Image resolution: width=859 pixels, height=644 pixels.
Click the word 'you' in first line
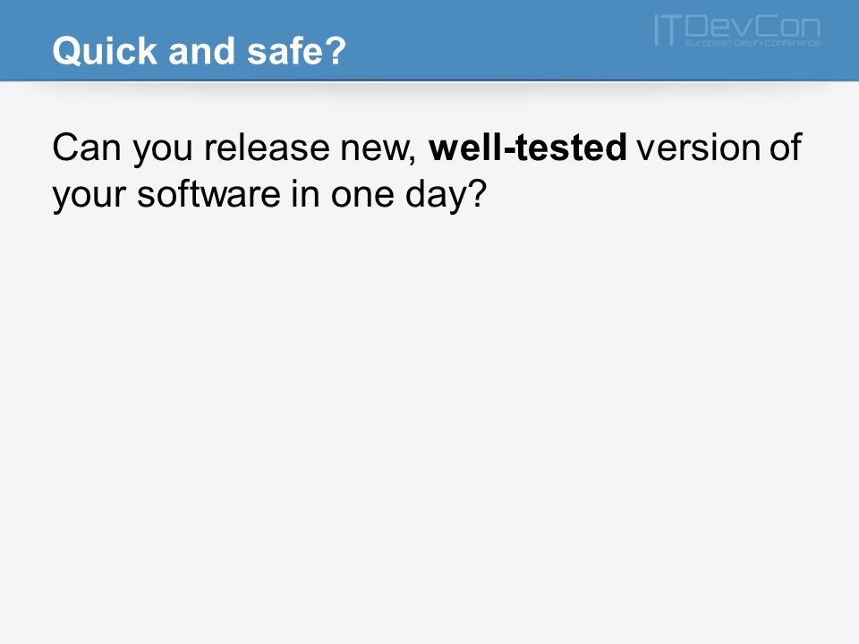(x=163, y=150)
